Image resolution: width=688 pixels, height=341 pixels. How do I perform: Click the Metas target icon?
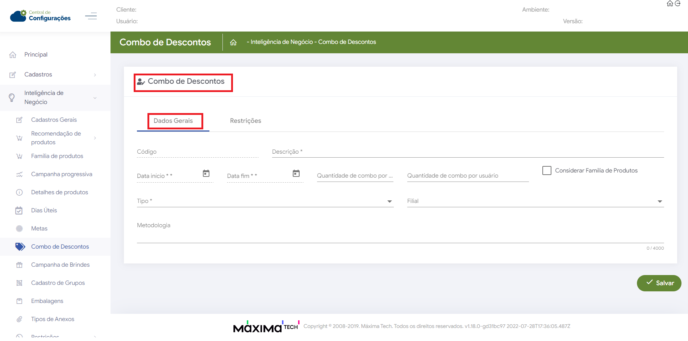point(19,229)
